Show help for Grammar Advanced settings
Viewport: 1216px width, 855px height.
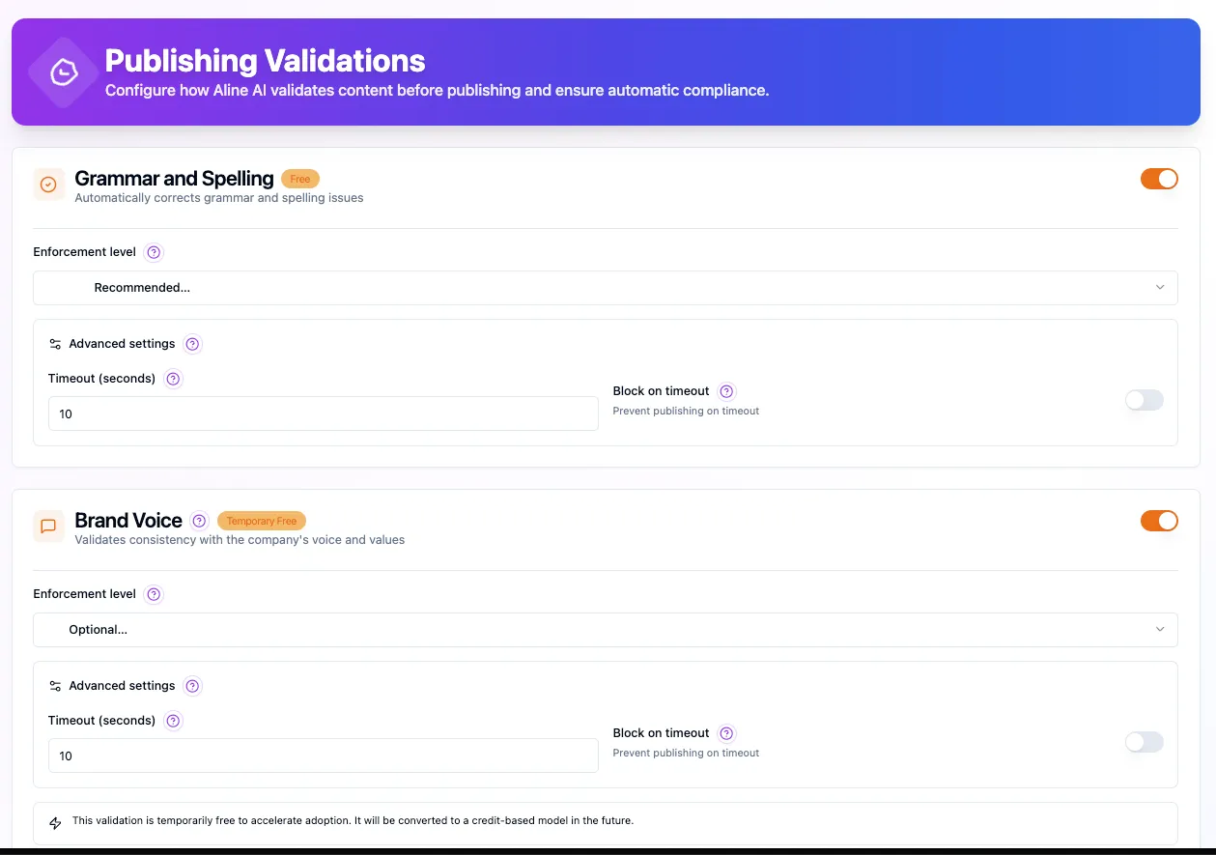coord(192,344)
